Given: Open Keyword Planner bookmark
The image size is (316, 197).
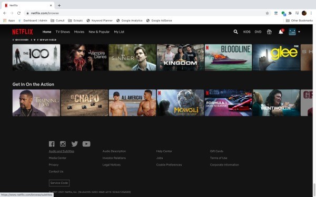Looking at the screenshot, I should (x=100, y=20).
